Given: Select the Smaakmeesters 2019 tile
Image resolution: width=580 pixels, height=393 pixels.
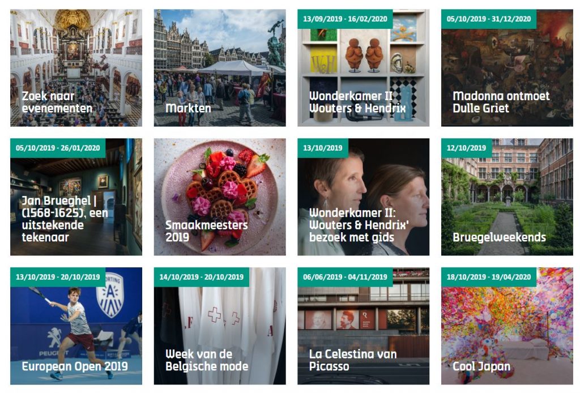Looking at the screenshot, I should 220,197.
